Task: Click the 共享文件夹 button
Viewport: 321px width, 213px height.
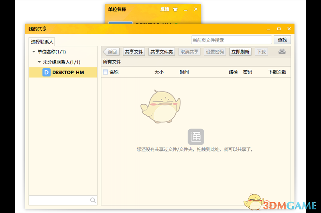Action: 162,52
